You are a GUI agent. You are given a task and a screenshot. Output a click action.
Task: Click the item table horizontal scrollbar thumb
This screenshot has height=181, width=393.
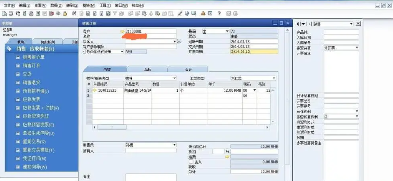point(112,127)
